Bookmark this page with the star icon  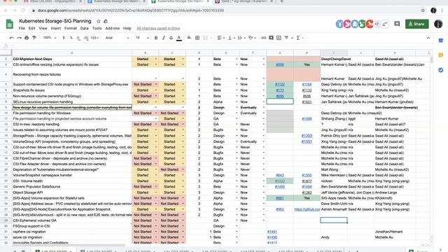(423, 10)
